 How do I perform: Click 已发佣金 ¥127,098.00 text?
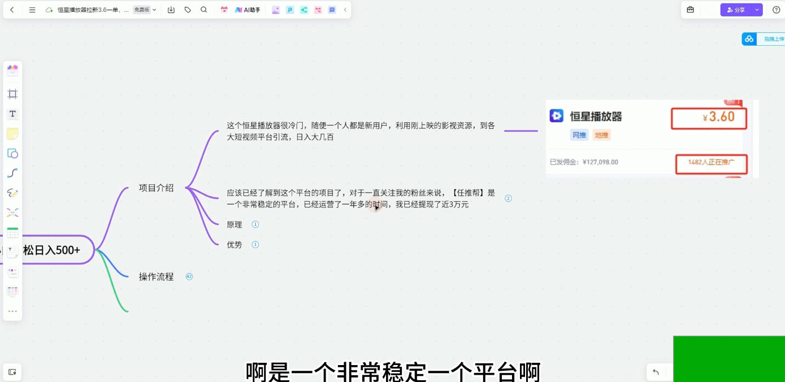[584, 162]
